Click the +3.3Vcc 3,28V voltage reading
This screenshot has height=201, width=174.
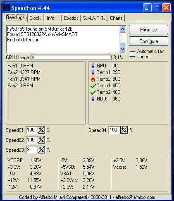coord(77,180)
